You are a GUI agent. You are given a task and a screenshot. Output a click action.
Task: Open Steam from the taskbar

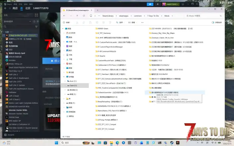pos(172,143)
